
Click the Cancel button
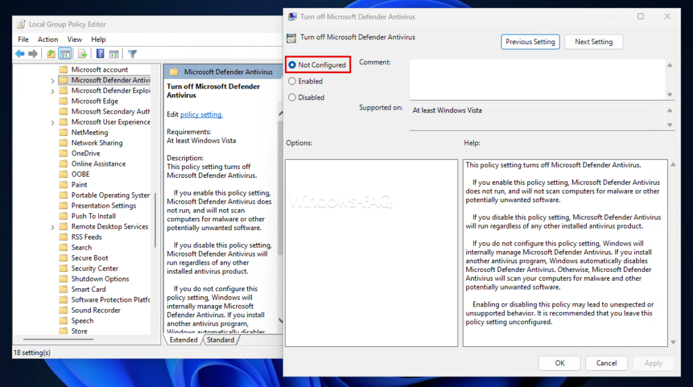tap(606, 363)
